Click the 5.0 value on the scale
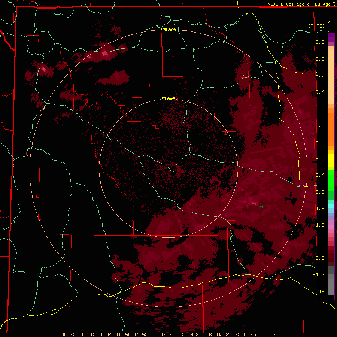 coord(320,142)
